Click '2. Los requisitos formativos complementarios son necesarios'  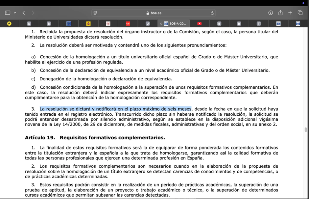pos(152,171)
